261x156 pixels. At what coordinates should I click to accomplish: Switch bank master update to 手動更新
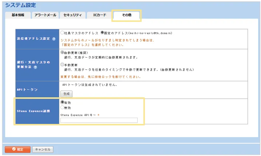pos(63,64)
